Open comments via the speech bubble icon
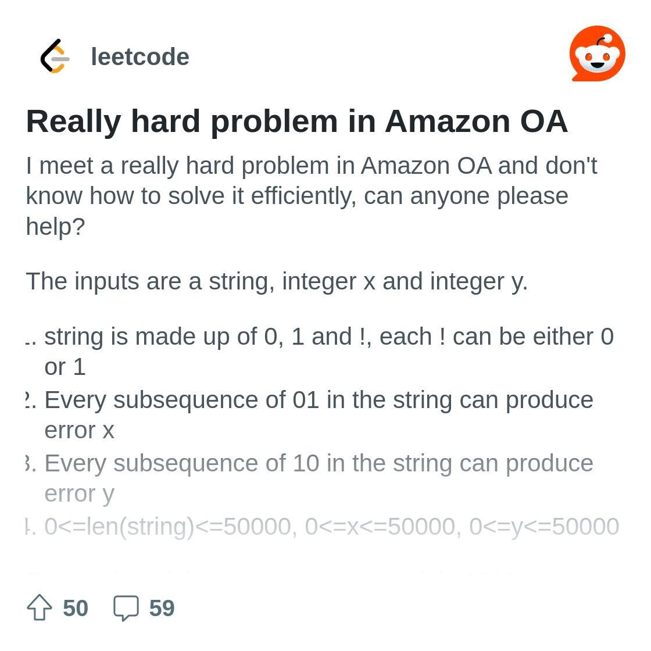The width and height of the screenshot is (651, 651). pos(126,608)
